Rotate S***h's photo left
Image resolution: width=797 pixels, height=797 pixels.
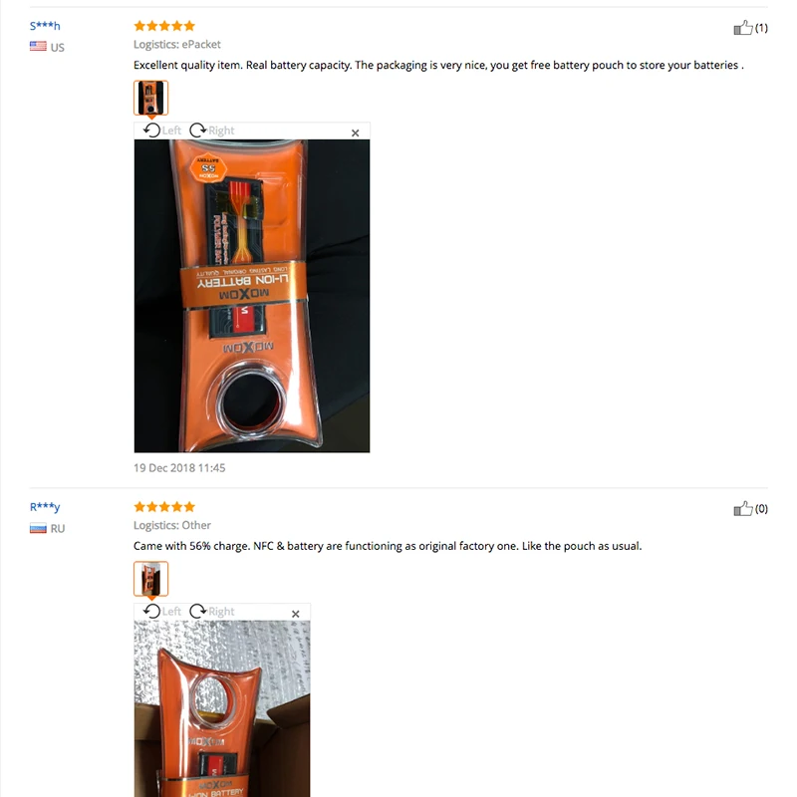[162, 131]
